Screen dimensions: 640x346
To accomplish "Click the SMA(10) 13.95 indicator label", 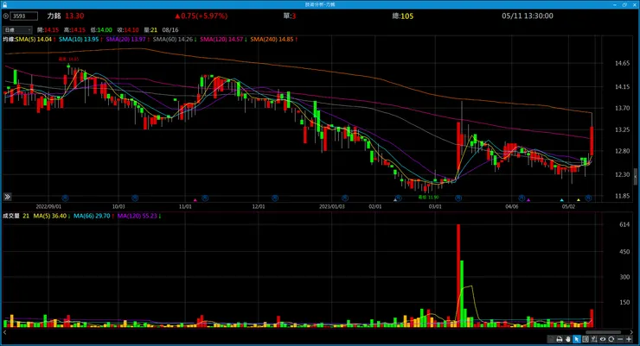I will point(80,40).
